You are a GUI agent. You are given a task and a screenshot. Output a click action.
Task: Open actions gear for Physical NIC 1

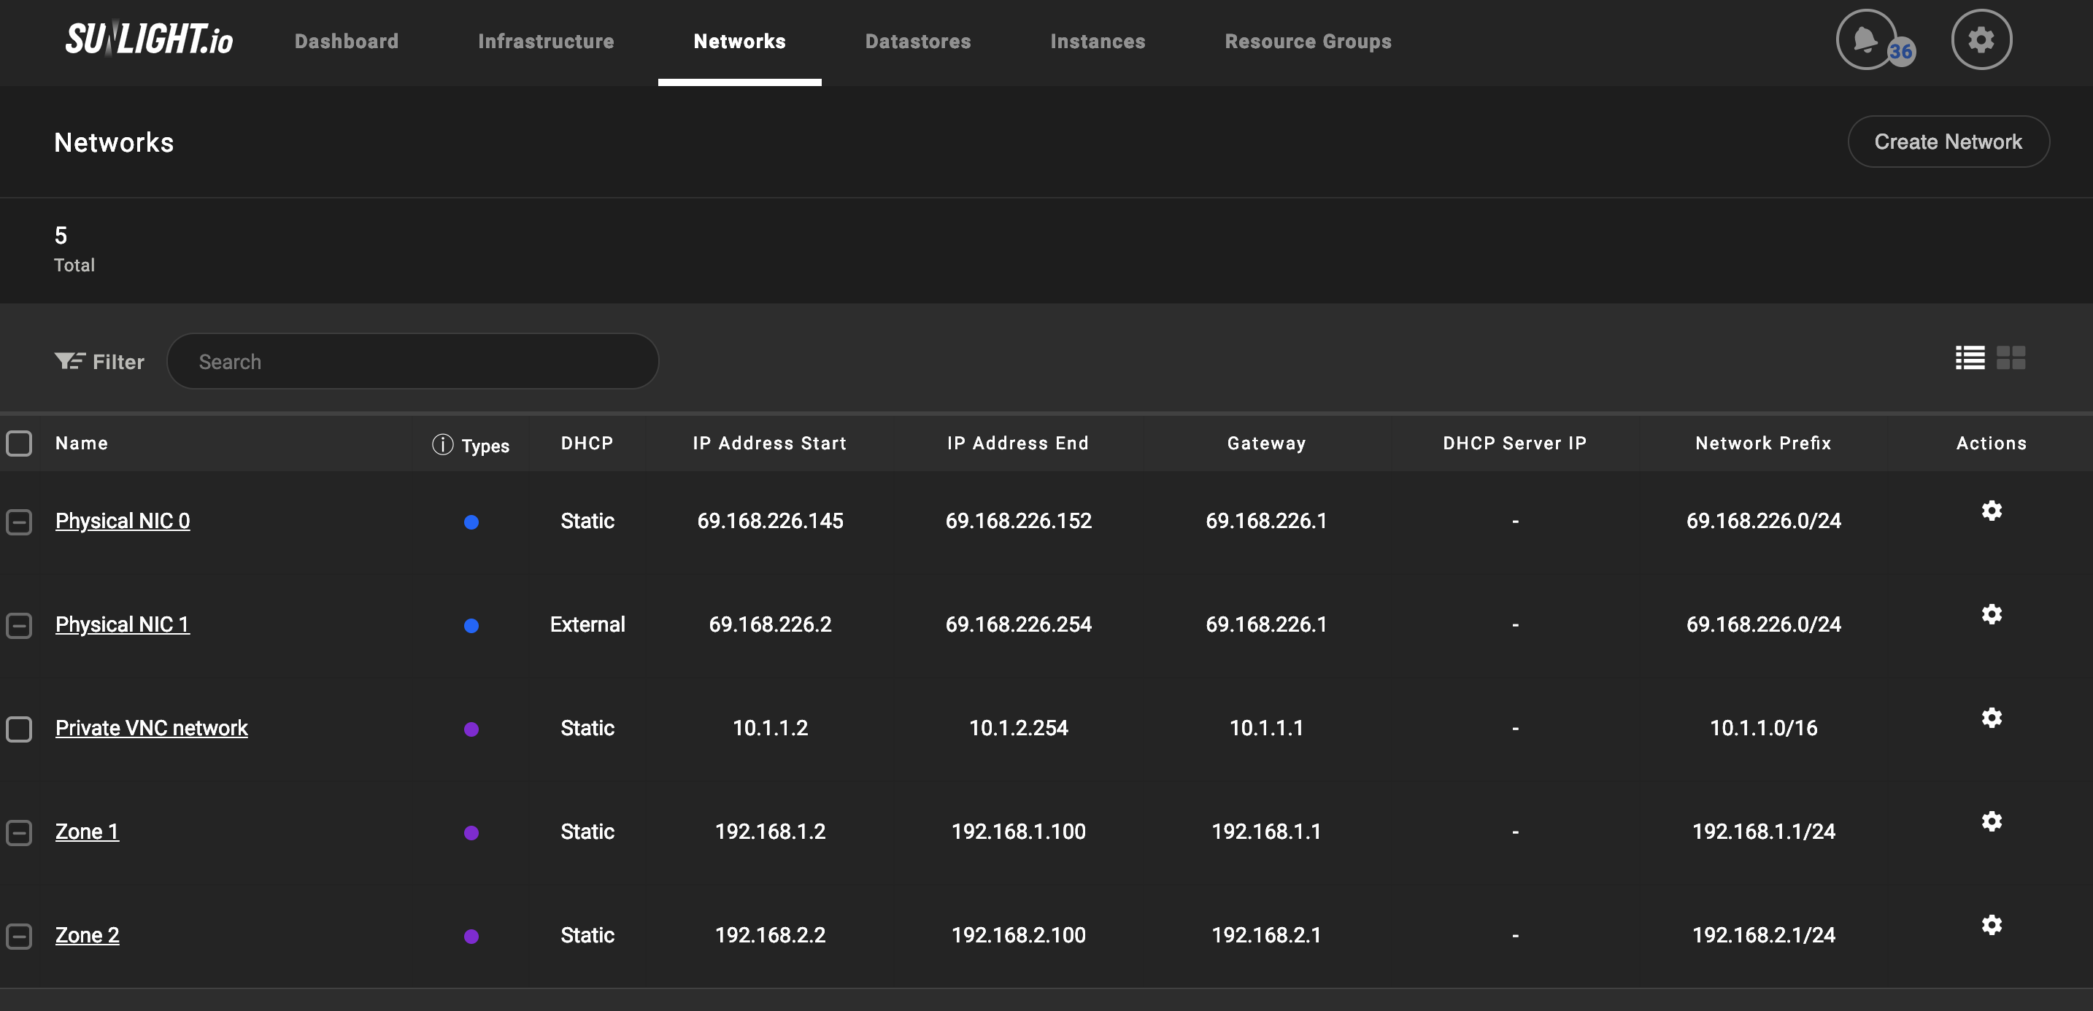[1991, 614]
